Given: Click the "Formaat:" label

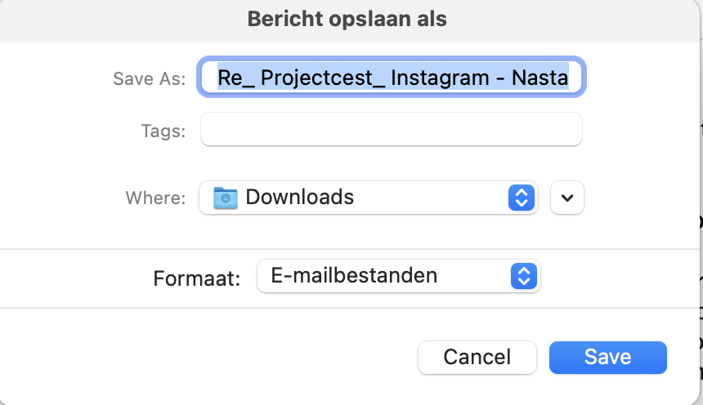Looking at the screenshot, I should pos(196,278).
